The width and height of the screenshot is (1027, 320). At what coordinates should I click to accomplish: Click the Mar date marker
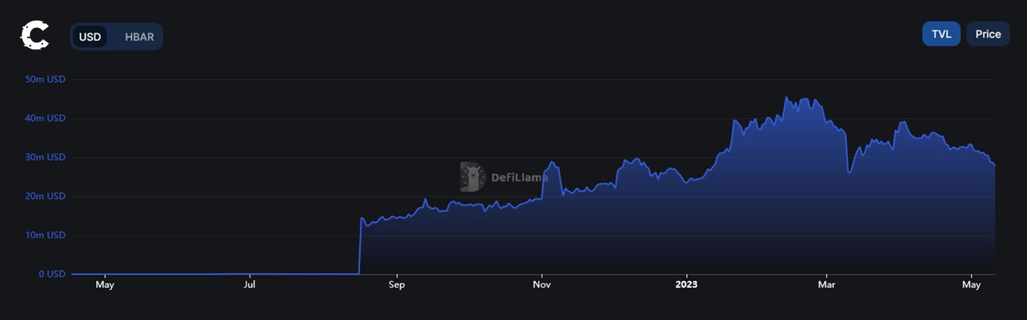click(x=826, y=284)
